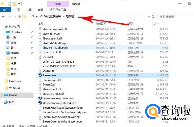Click the libavutil-55.dll file icon
This screenshot has height=127, width=194.
point(40,34)
